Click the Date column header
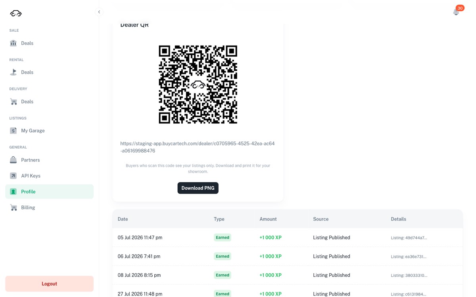This screenshot has height=297, width=476. pos(123,219)
